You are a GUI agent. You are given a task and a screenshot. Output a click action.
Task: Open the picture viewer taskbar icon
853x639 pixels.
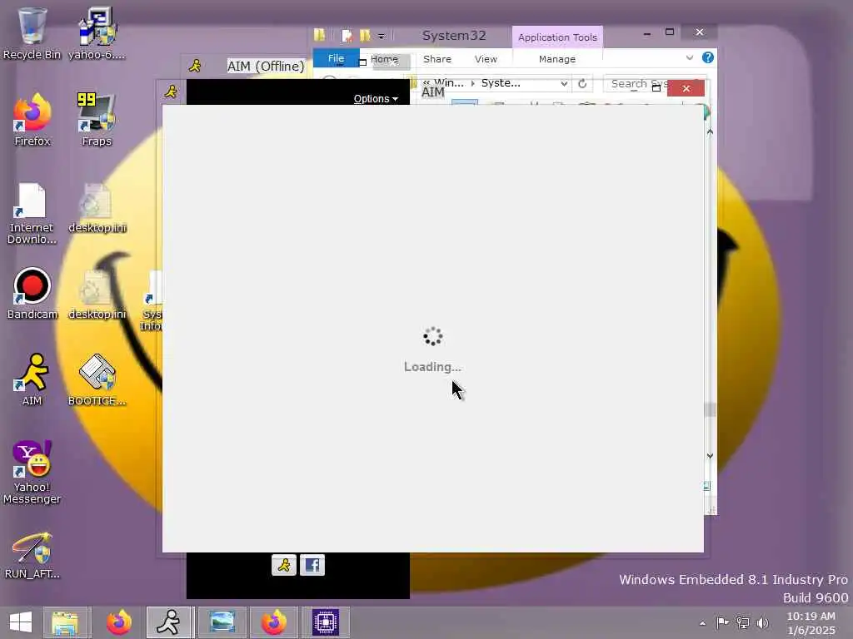click(222, 622)
